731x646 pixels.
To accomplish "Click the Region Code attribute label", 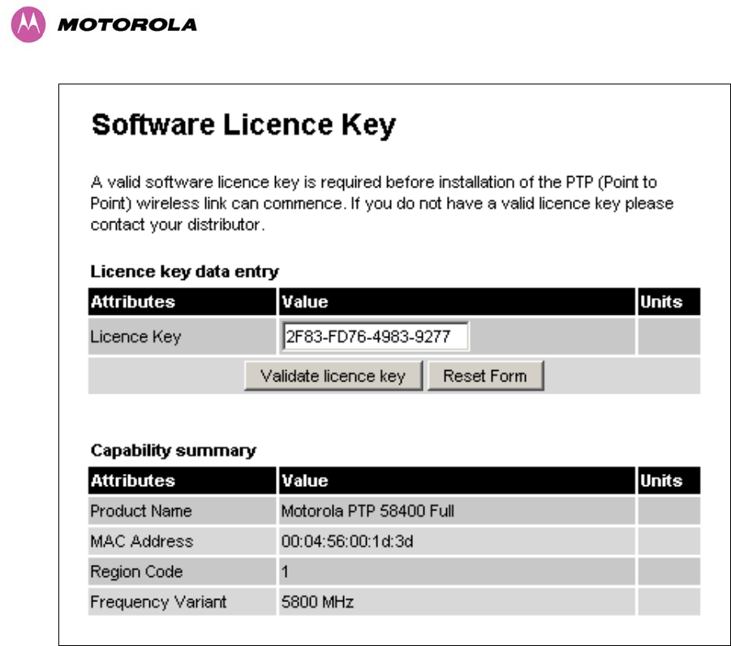I will (x=136, y=572).
